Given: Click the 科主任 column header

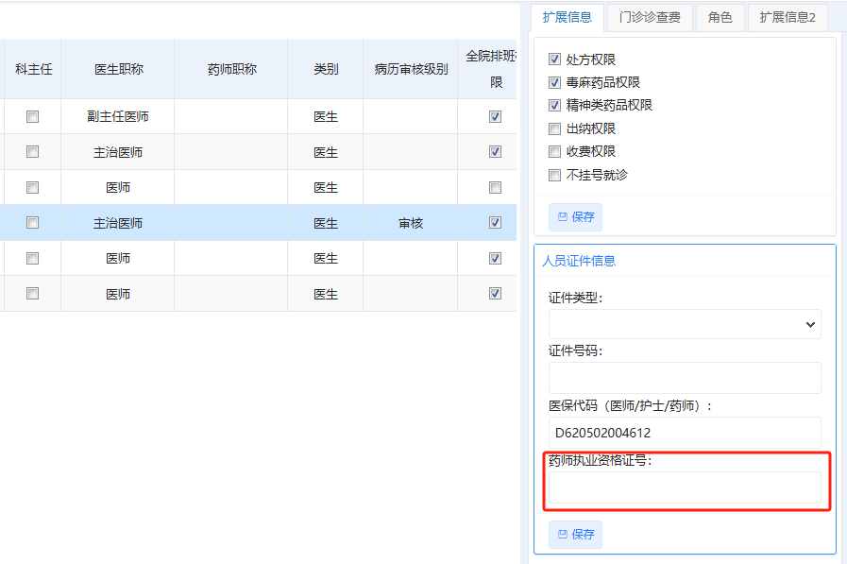Looking at the screenshot, I should 33,69.
